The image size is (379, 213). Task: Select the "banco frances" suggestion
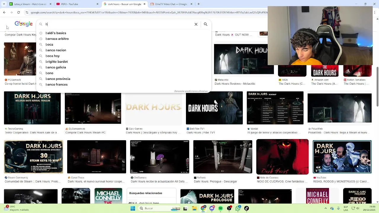56,85
